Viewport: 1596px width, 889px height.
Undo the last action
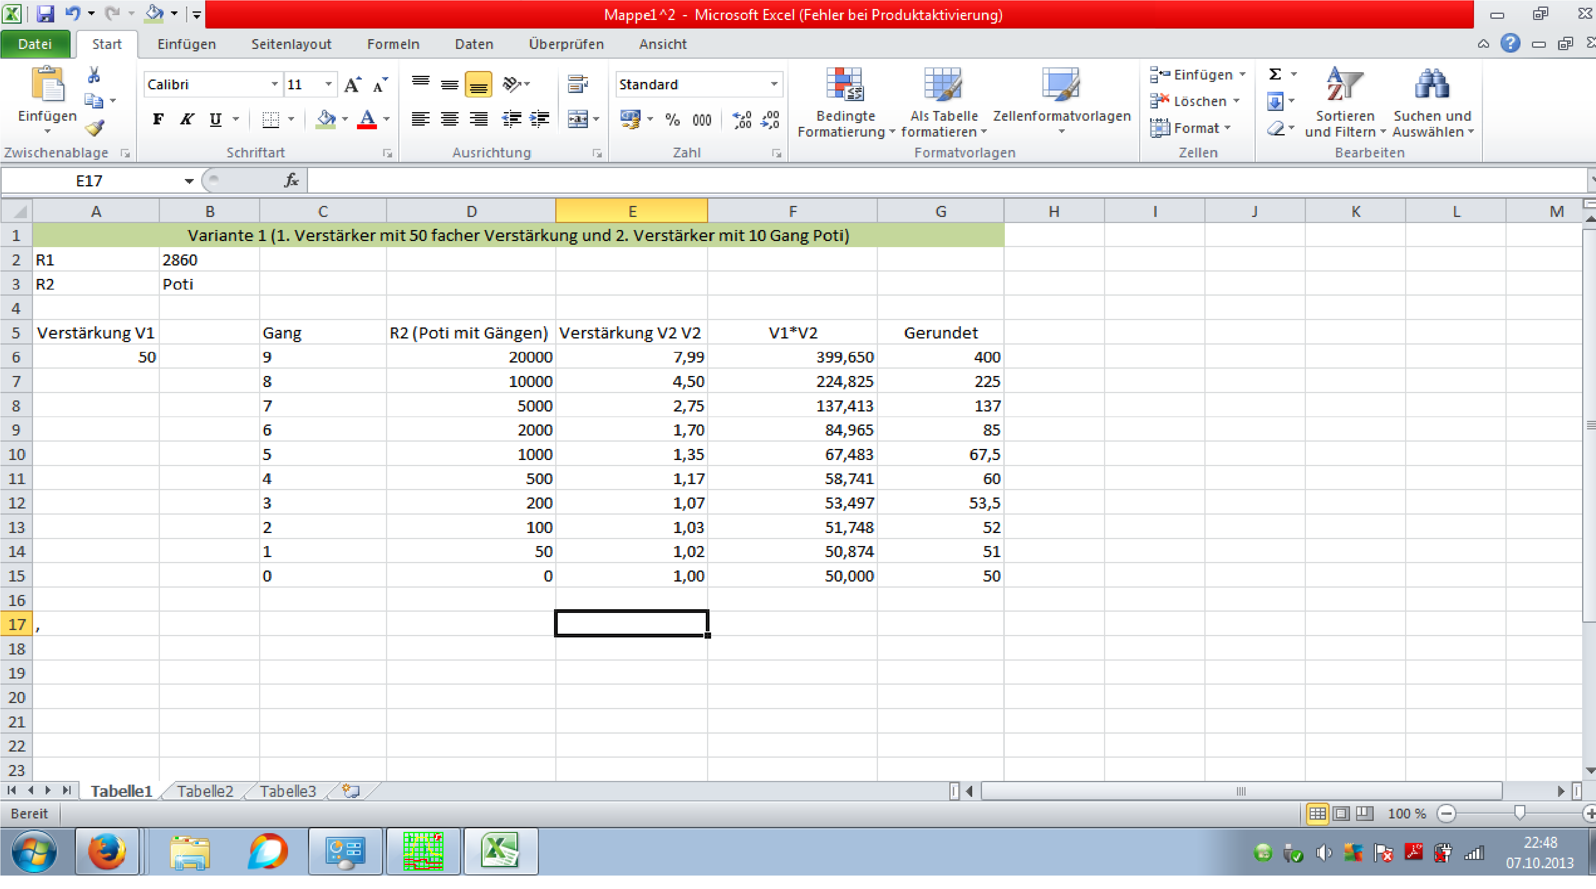(73, 13)
